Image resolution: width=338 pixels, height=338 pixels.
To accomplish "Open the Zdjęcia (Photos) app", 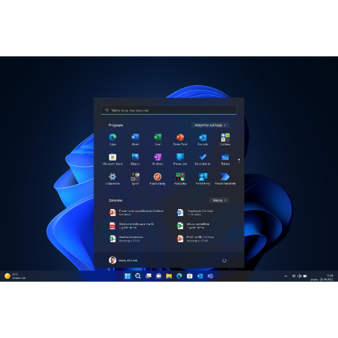I will 135,157.
